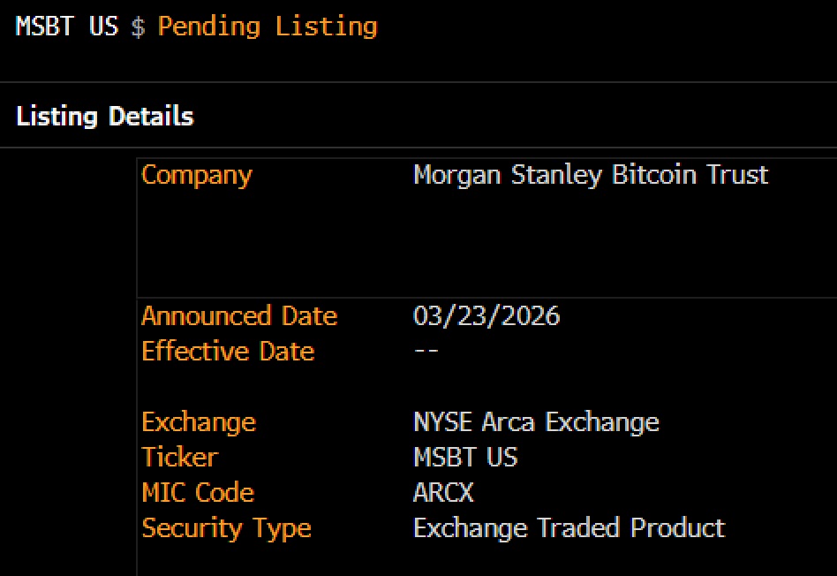837x576 pixels.
Task: Click the Security Type label
Action: tap(226, 528)
